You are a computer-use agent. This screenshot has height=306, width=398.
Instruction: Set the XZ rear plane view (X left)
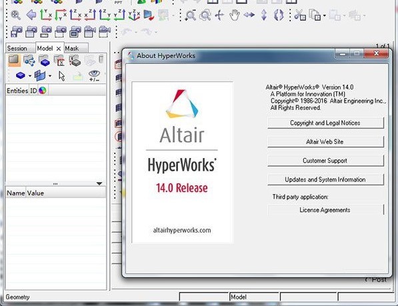pos(91,15)
